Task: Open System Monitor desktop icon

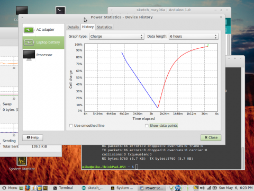Action: click(x=22, y=164)
